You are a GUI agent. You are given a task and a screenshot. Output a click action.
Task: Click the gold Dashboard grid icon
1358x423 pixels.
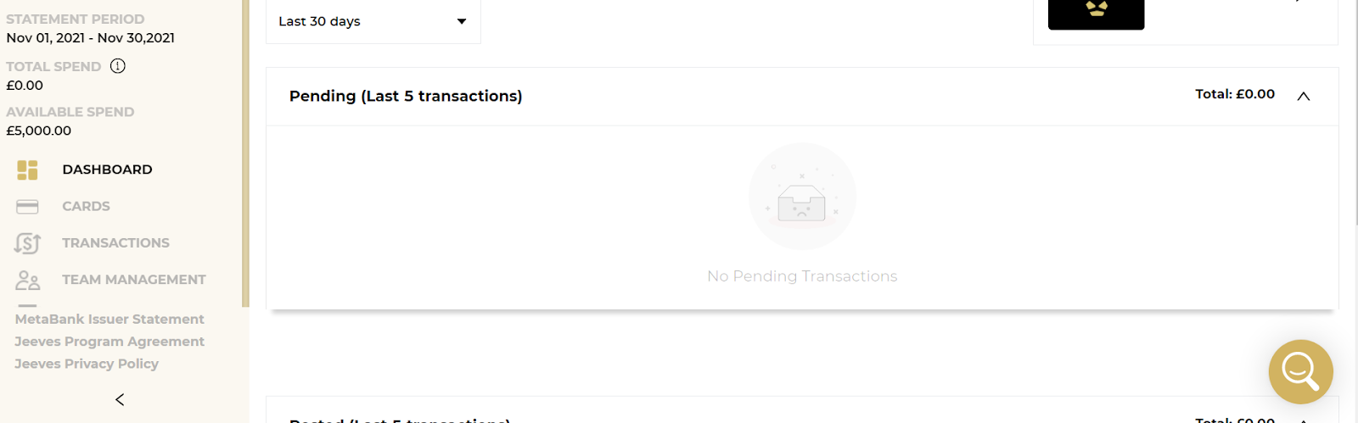click(27, 170)
